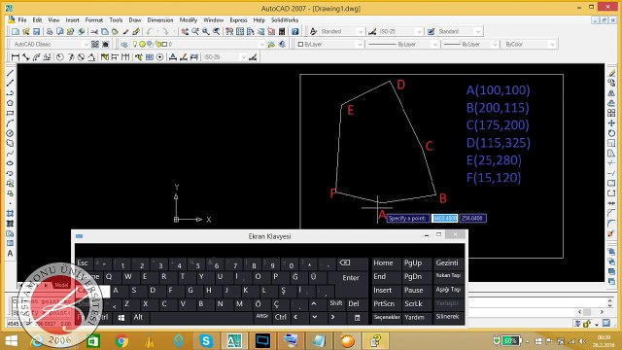Select the Arc draw tool
Image resolution: width=622 pixels, height=350 pixels.
coord(11,123)
